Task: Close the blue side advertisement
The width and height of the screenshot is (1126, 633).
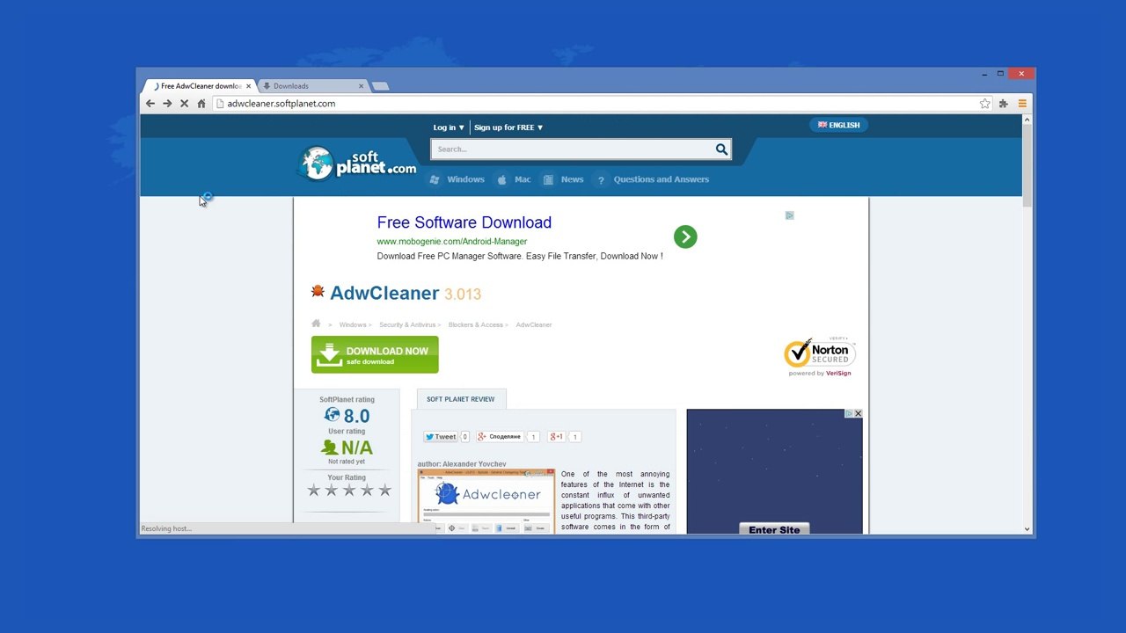Action: [x=858, y=413]
